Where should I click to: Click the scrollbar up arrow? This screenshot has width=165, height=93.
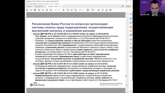click(126, 13)
